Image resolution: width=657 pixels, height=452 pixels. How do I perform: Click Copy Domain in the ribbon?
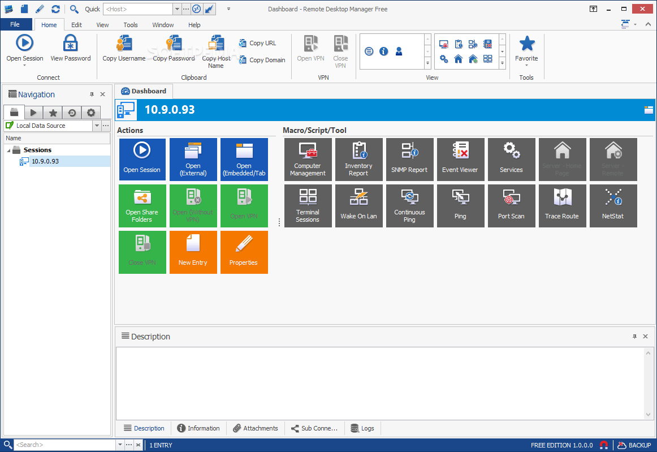tap(262, 60)
